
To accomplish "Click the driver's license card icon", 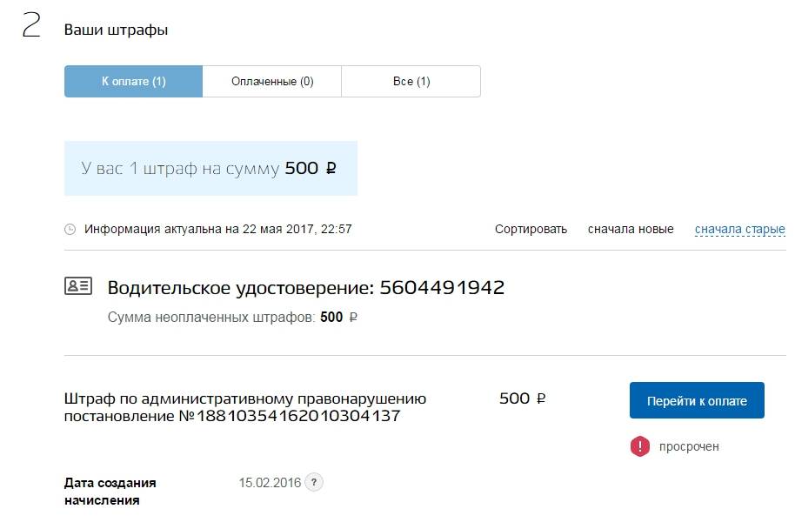I will point(78,286).
